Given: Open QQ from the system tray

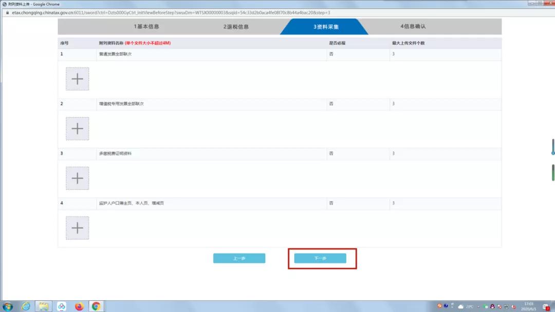Looking at the screenshot, I should point(492,306).
